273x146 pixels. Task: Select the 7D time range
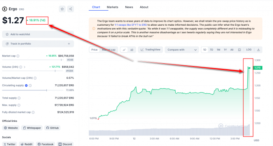(211, 50)
